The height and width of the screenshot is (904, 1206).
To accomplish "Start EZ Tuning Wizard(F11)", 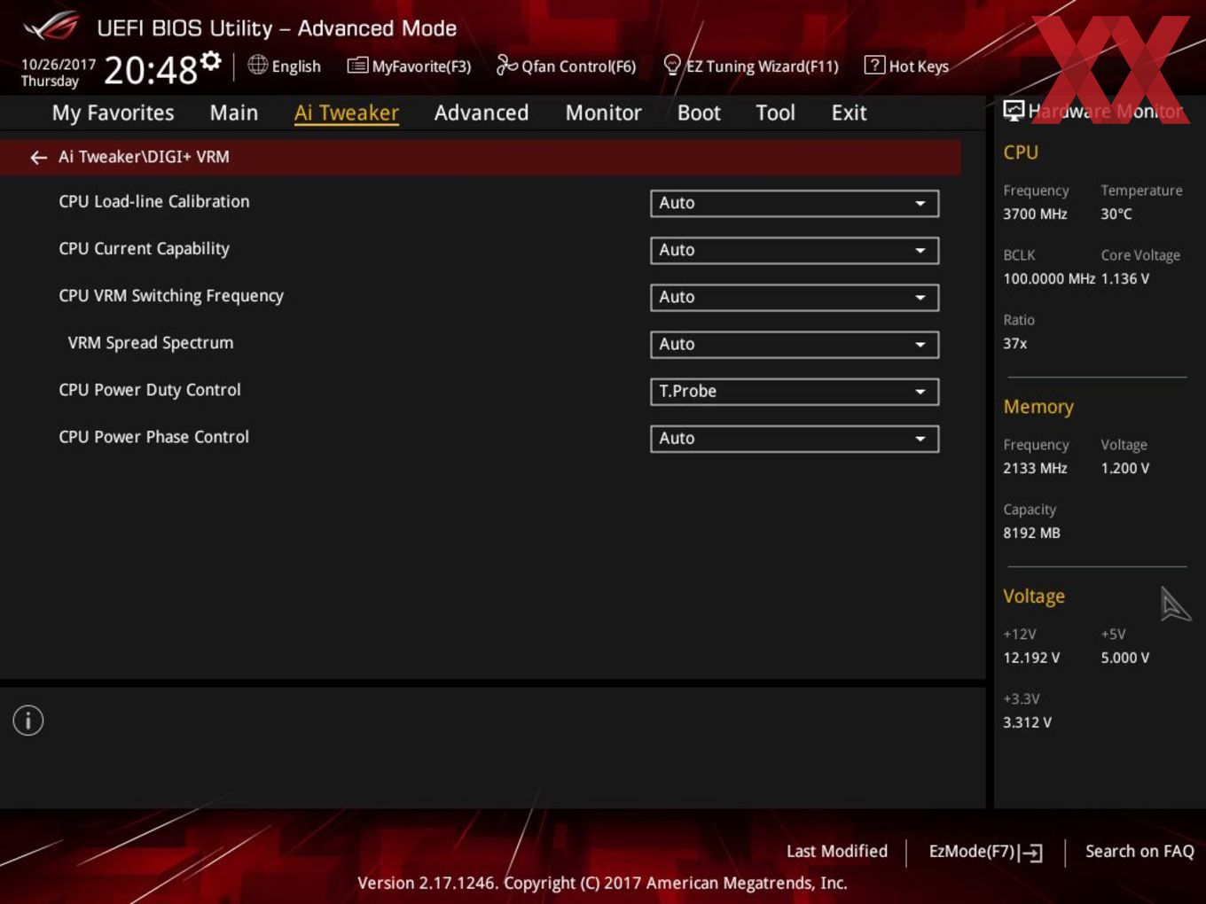I will (x=751, y=66).
